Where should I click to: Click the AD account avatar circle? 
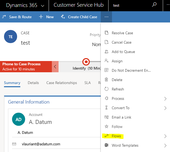click(x=18, y=119)
